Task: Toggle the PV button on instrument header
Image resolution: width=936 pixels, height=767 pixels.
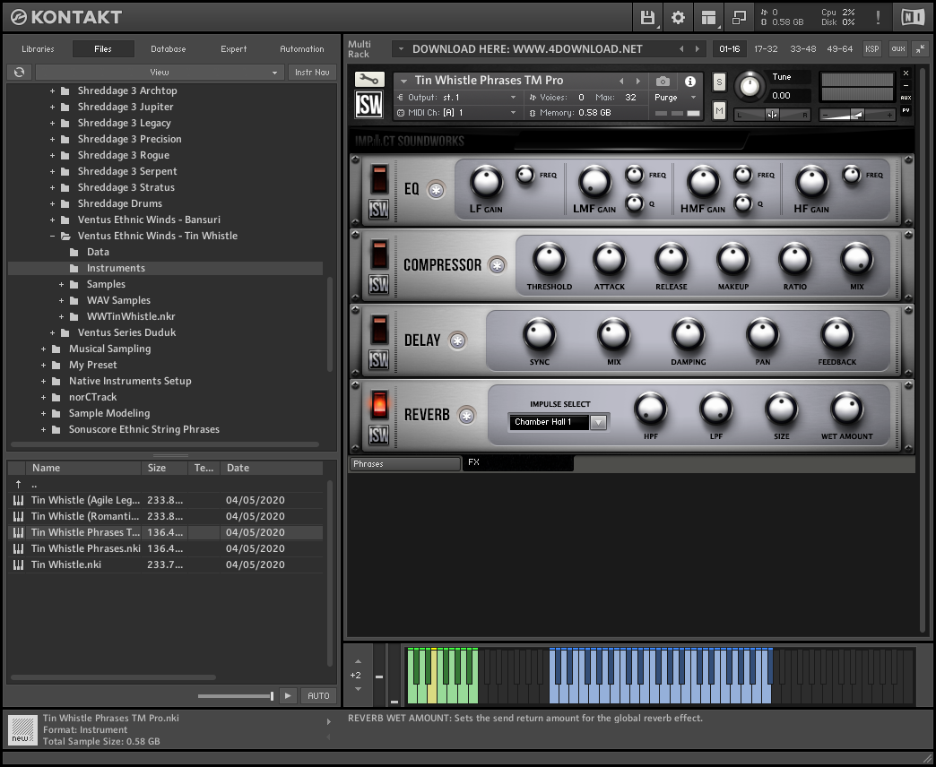Action: pos(906,110)
